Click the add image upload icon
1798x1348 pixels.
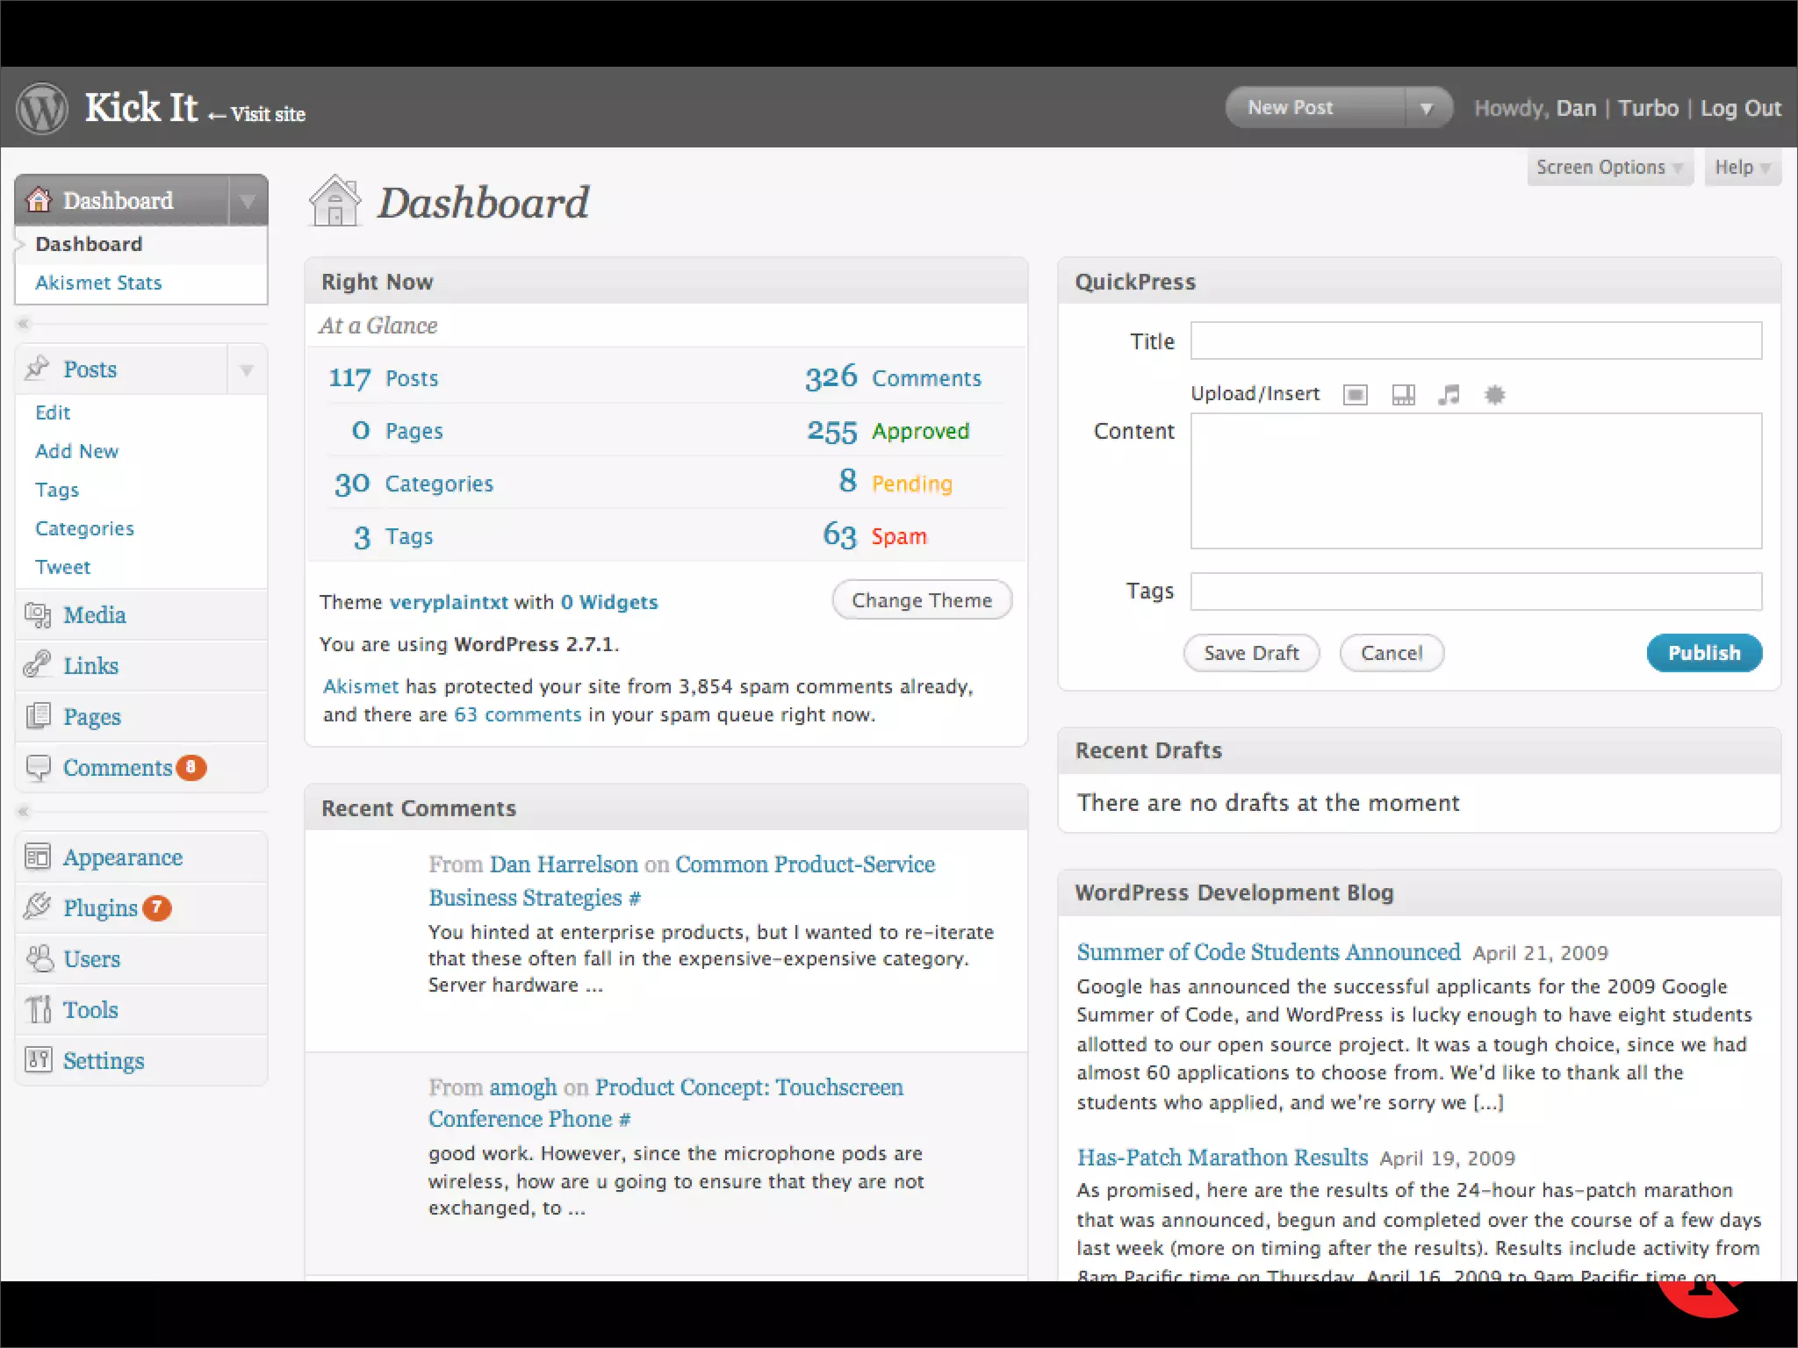pyautogui.click(x=1356, y=395)
